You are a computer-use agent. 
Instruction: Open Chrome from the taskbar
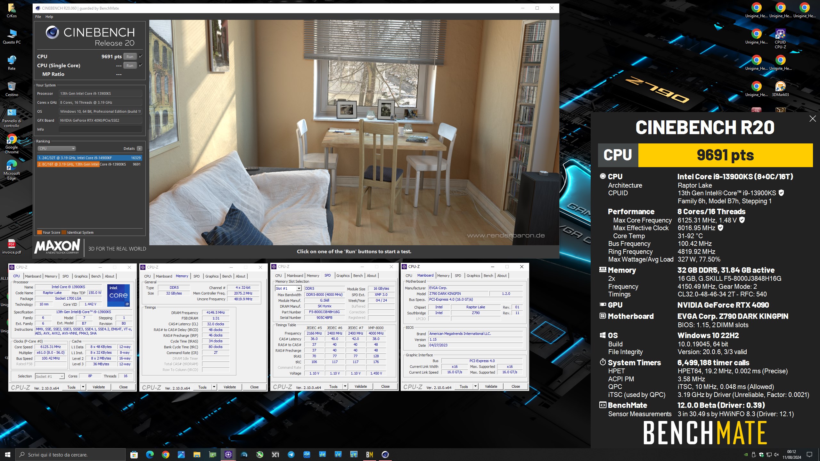[165, 454]
